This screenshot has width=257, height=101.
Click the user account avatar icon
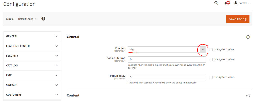pos(236,3)
